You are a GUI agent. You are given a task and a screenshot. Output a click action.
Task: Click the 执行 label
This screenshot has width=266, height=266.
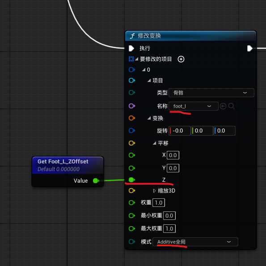pyautogui.click(x=145, y=48)
